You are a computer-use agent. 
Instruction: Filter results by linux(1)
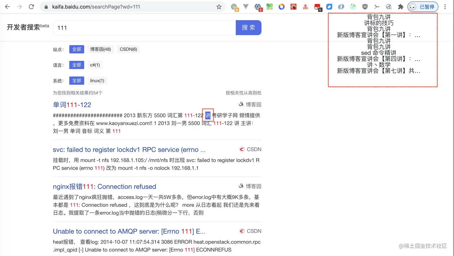[97, 81]
